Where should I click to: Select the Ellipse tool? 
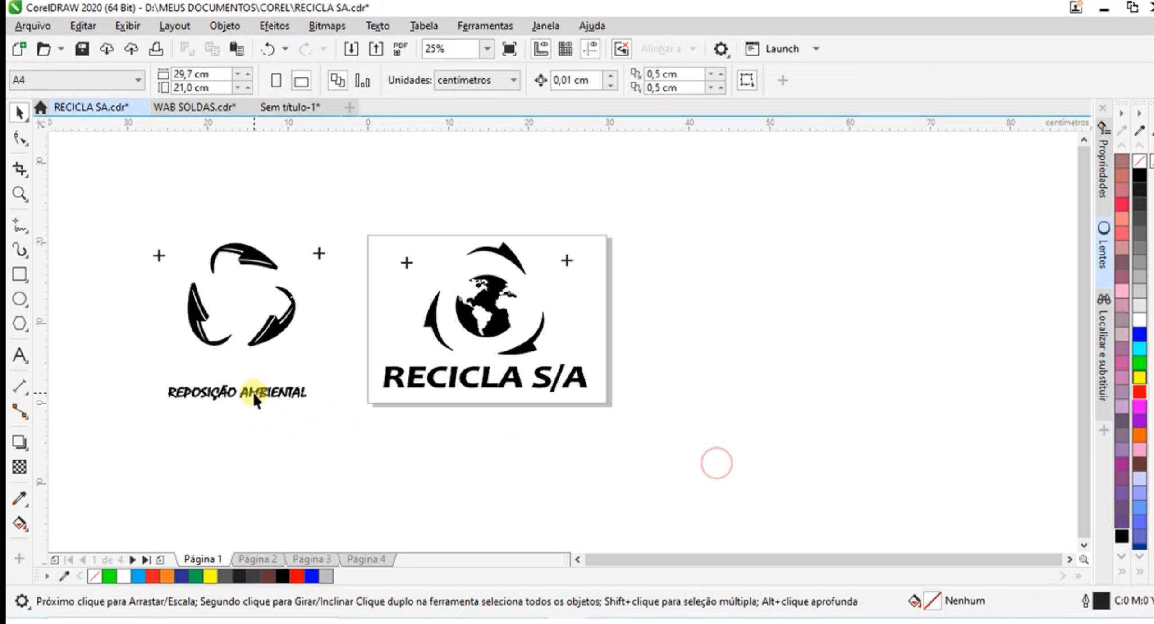19,299
